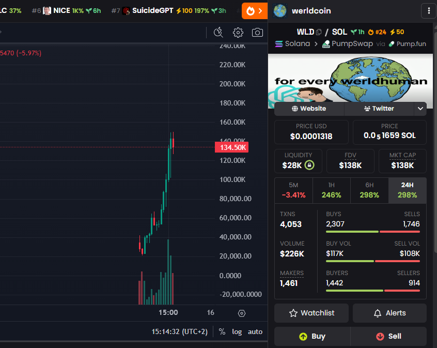Screen dimensions: 437x348
Task: Take a chart snapshot with the camera icon
Action: 257,33
